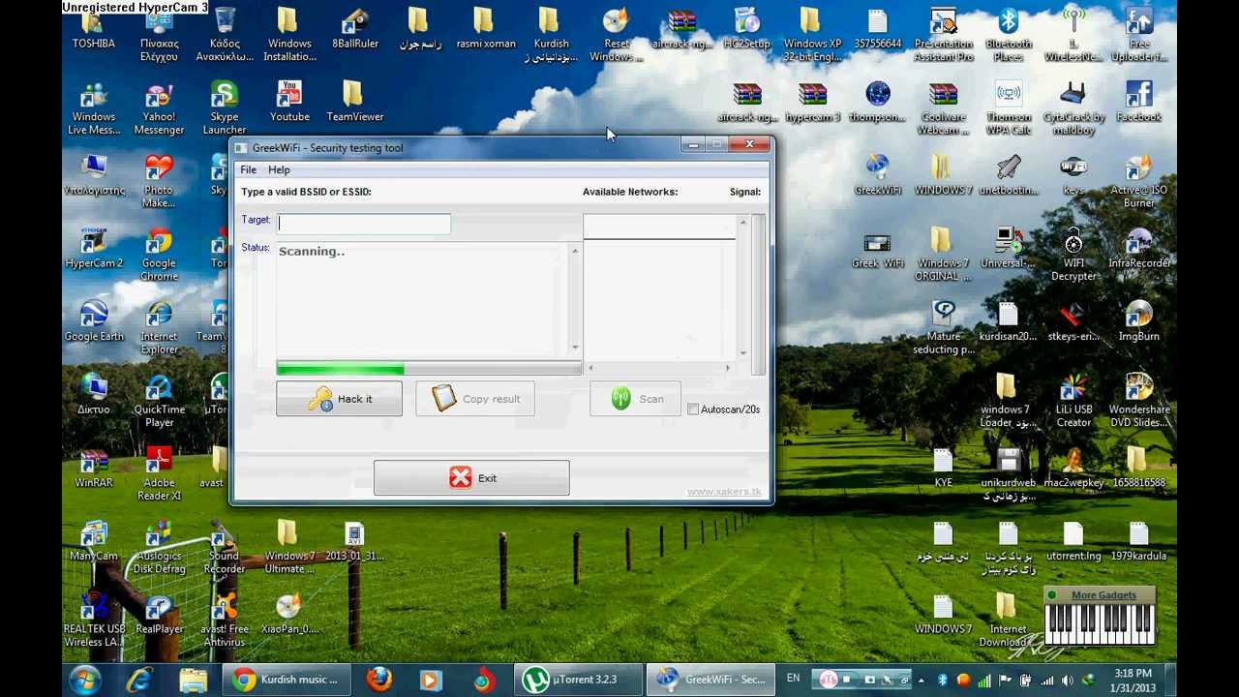The width and height of the screenshot is (1239, 697).
Task: Select the Yahoo! Messenger desktop icon
Action: [159, 107]
